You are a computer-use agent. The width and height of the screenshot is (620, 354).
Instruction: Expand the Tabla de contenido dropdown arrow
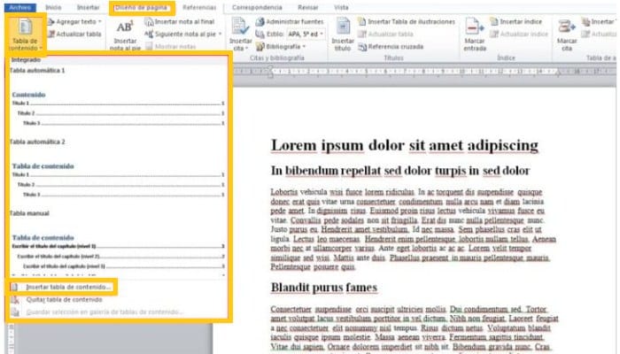(x=41, y=48)
